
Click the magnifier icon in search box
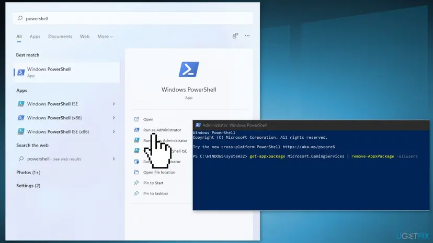click(20, 18)
